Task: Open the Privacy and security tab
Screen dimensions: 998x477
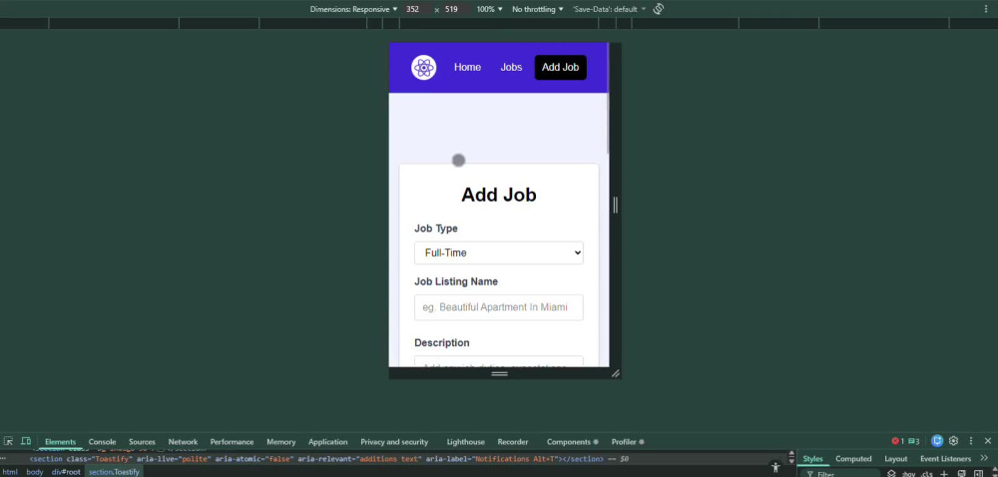Action: 394,441
